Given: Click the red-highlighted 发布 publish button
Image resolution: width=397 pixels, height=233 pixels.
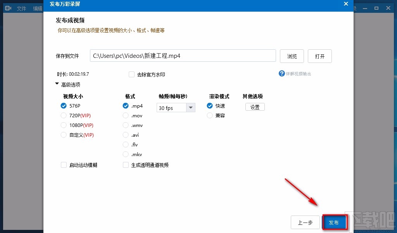Looking at the screenshot, I should tap(334, 223).
